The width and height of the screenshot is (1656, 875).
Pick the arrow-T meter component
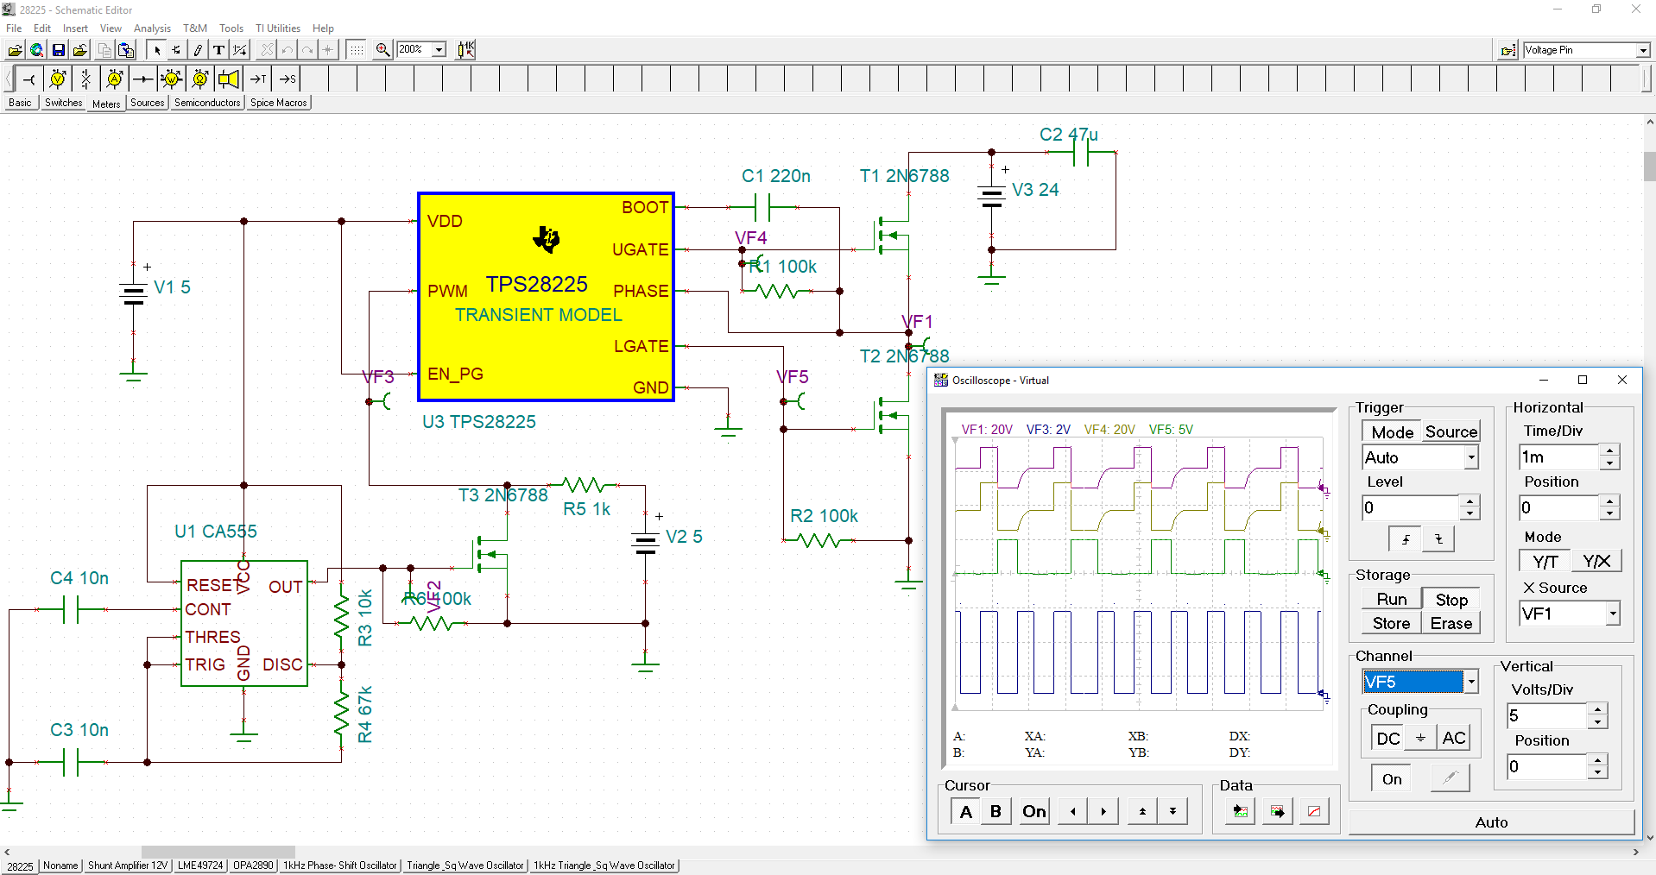[x=257, y=79]
